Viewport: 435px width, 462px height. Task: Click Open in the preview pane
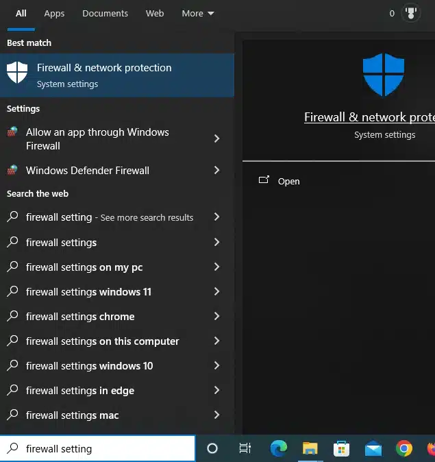(288, 182)
